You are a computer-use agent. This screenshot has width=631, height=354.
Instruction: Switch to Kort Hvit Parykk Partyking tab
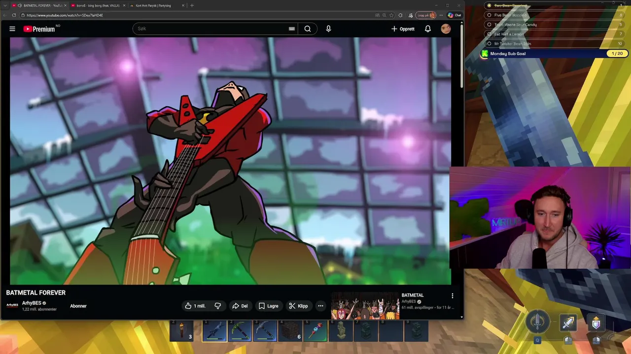[x=156, y=5]
